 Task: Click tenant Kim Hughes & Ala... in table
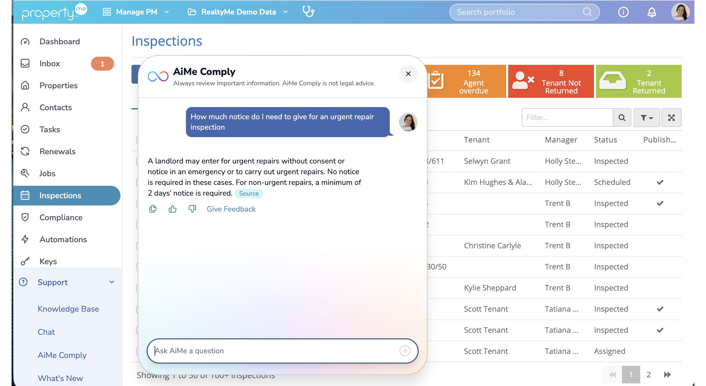tap(498, 182)
